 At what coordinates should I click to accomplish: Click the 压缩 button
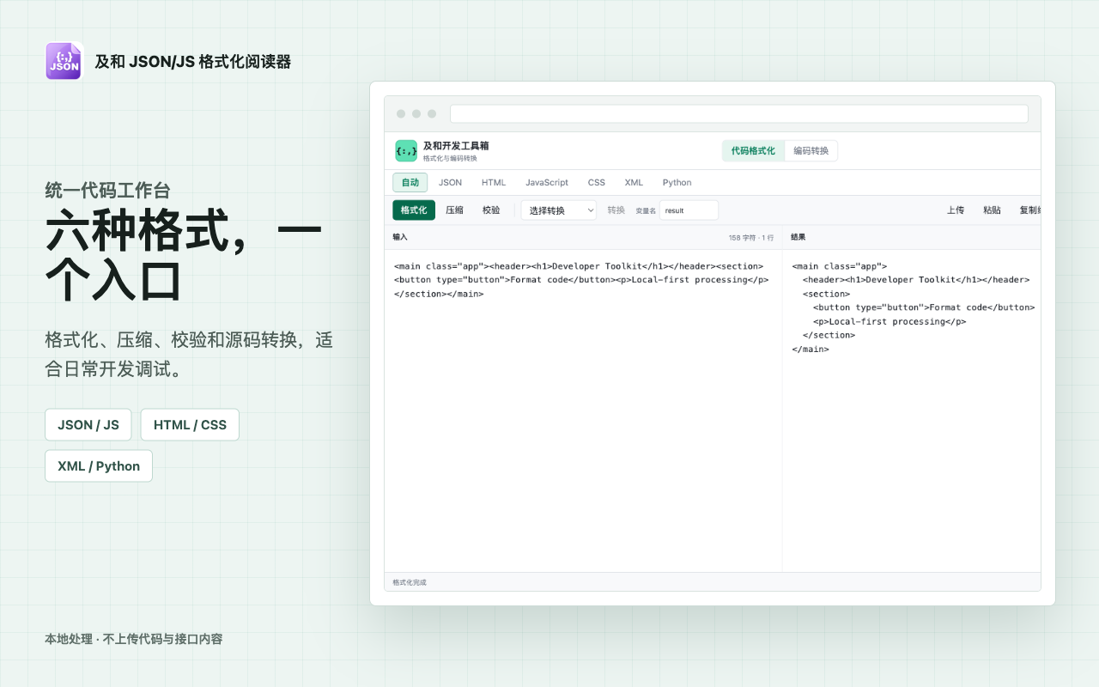454,210
